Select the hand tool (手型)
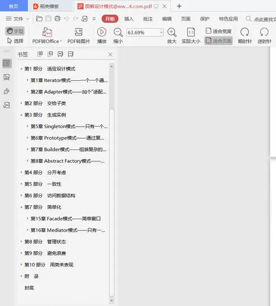Screen dimensions: 276x306 click(x=15, y=31)
